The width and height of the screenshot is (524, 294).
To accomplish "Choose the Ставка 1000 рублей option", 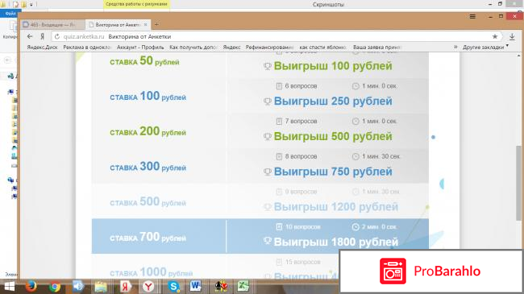I will click(x=151, y=272).
